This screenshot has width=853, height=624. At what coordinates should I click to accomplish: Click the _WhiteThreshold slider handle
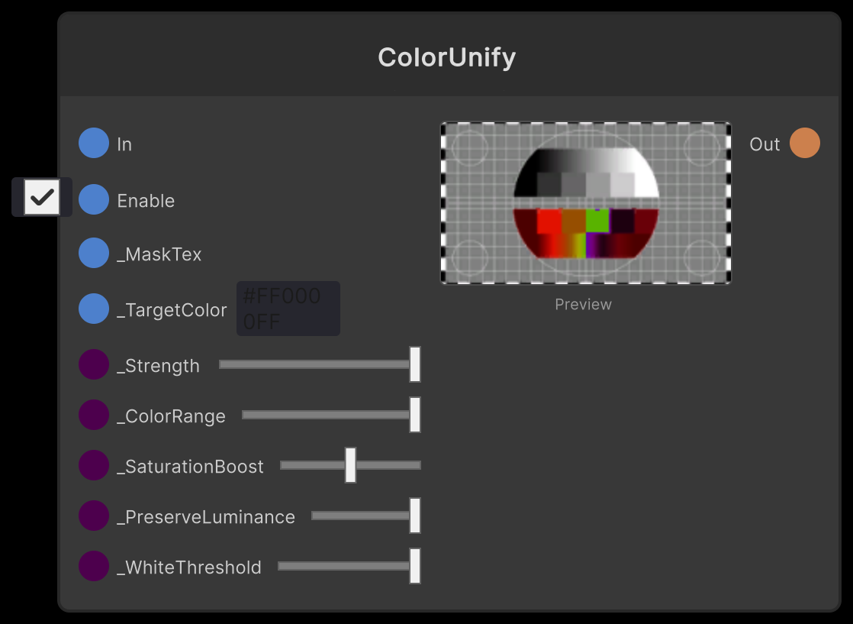point(414,566)
